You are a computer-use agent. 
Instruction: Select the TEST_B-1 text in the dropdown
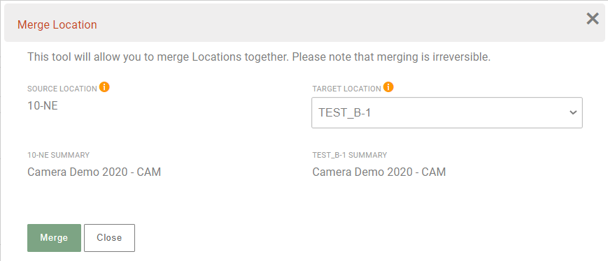point(345,112)
